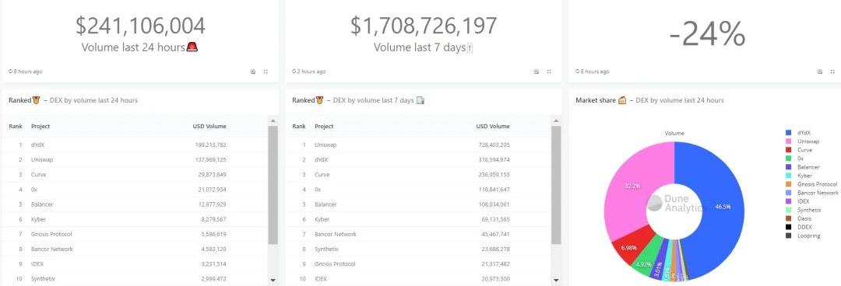Click camera icon on 24-hour volume card
The height and width of the screenshot is (286, 841).
[253, 71]
